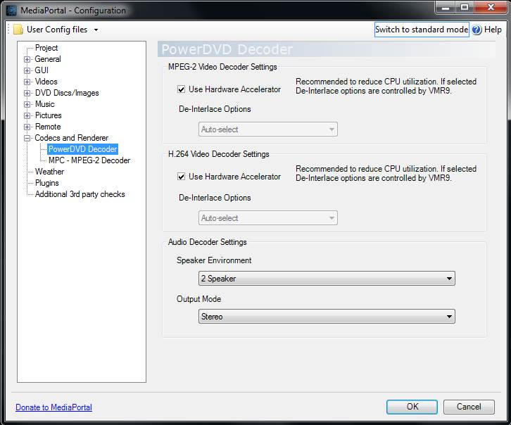
Task: Select DVD Discs/Images tree item
Action: pos(67,93)
